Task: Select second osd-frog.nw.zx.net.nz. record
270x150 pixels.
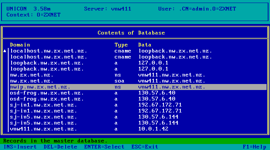Action: click(138, 99)
